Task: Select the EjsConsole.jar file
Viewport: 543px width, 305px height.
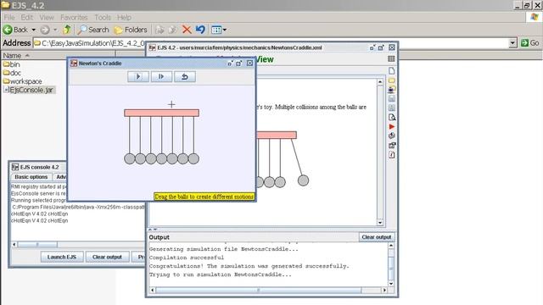Action: [x=28, y=90]
